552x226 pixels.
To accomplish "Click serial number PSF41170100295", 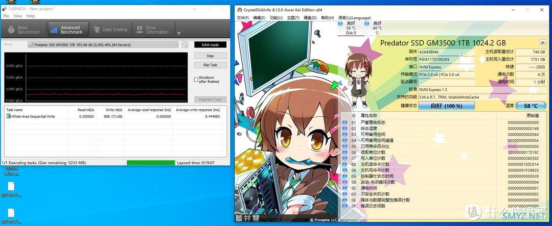I will [434, 59].
